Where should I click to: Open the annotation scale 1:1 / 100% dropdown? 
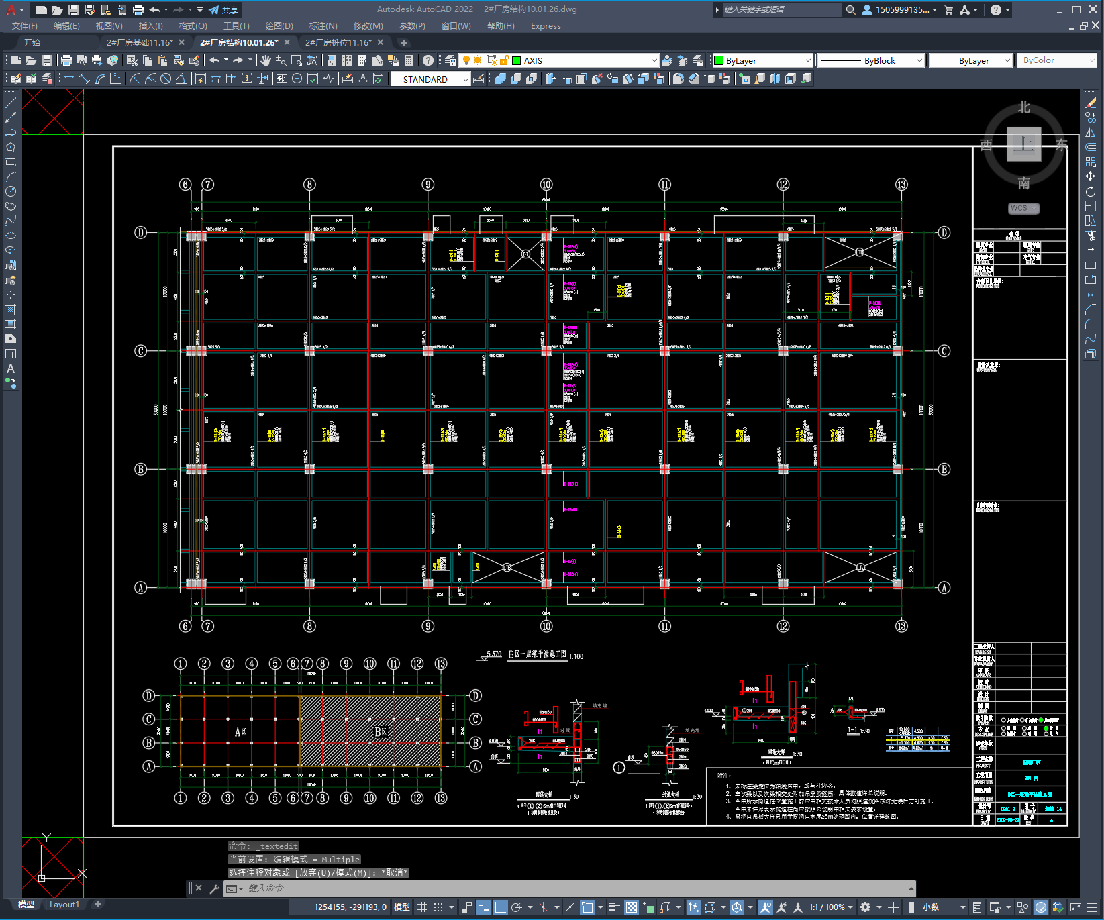pyautogui.click(x=831, y=907)
